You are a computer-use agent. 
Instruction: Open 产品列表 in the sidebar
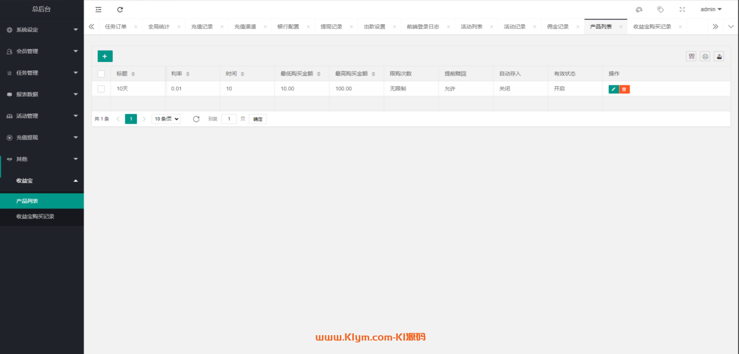(x=42, y=201)
